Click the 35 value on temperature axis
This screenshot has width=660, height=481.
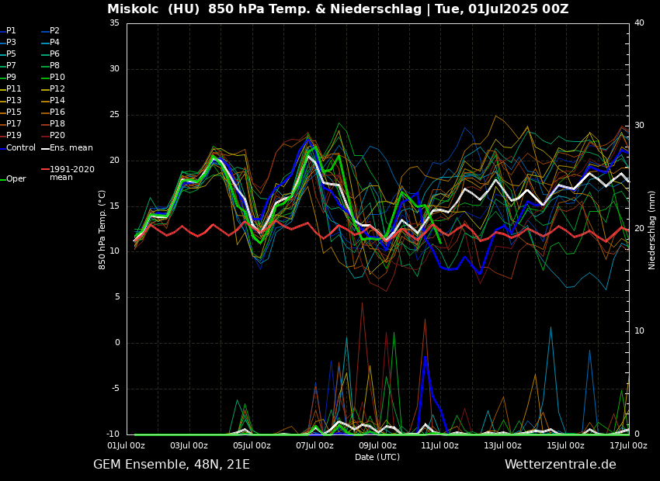click(114, 23)
